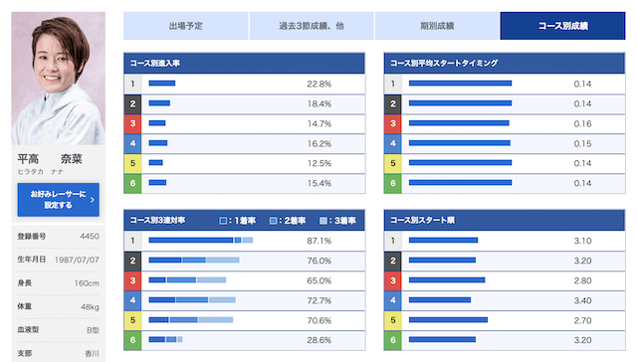
Task: Click the コース別平均スタートタイミング header
Action: coord(505,63)
